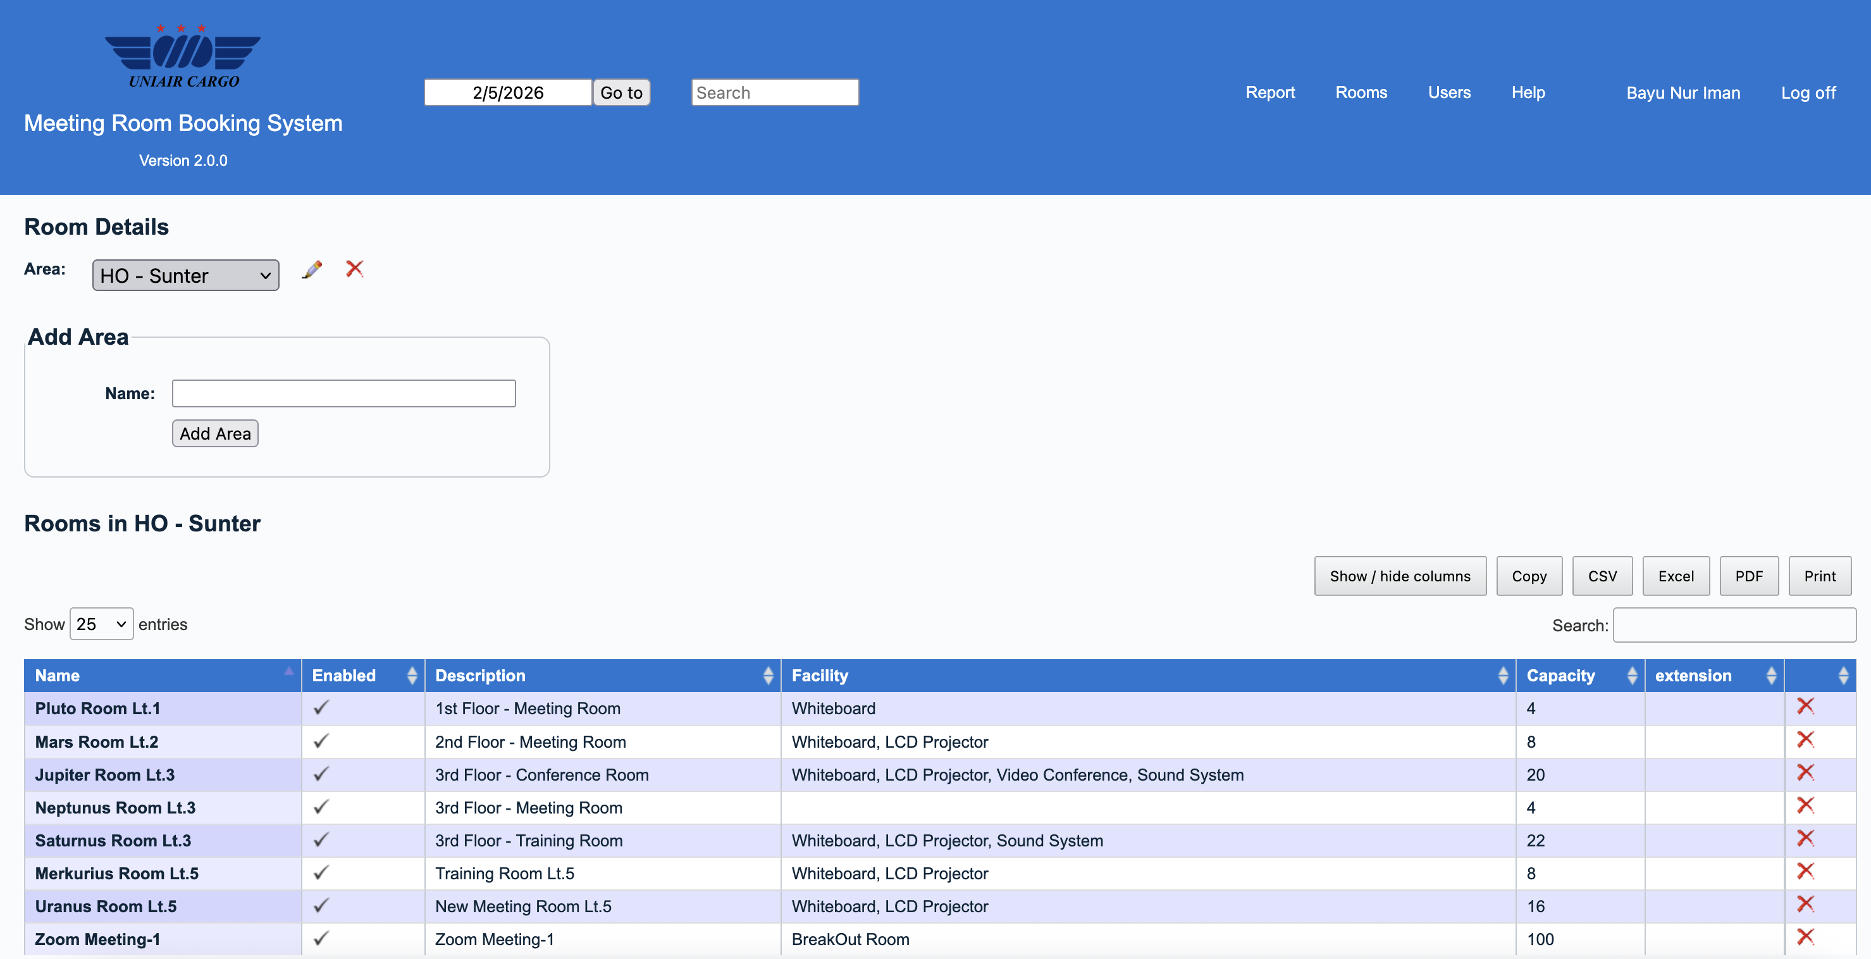The height and width of the screenshot is (959, 1871).
Task: Export the table with Excel button
Action: coord(1675,576)
